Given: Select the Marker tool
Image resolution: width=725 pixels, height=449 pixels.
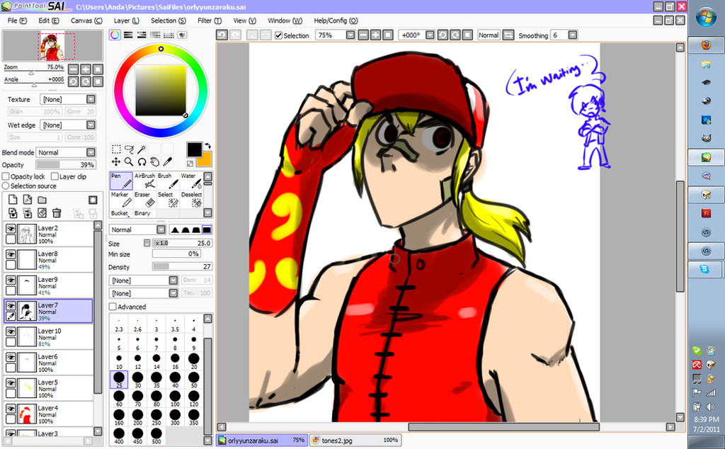Looking at the screenshot, I should coord(121,199).
